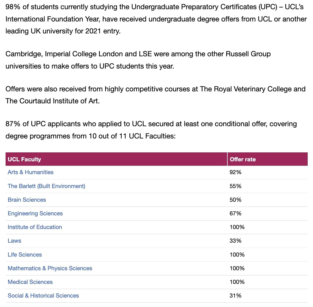The image size is (313, 307).
Task: Follow the Life Sciences link
Action: pos(25,255)
